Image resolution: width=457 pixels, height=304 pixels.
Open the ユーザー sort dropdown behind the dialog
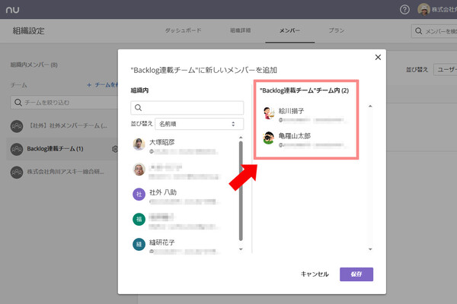coord(445,70)
